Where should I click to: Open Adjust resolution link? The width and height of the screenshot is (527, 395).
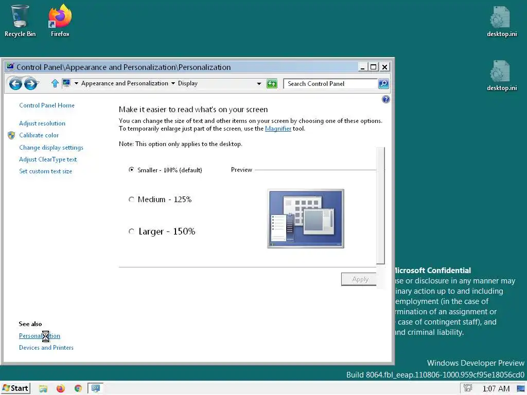click(x=42, y=123)
